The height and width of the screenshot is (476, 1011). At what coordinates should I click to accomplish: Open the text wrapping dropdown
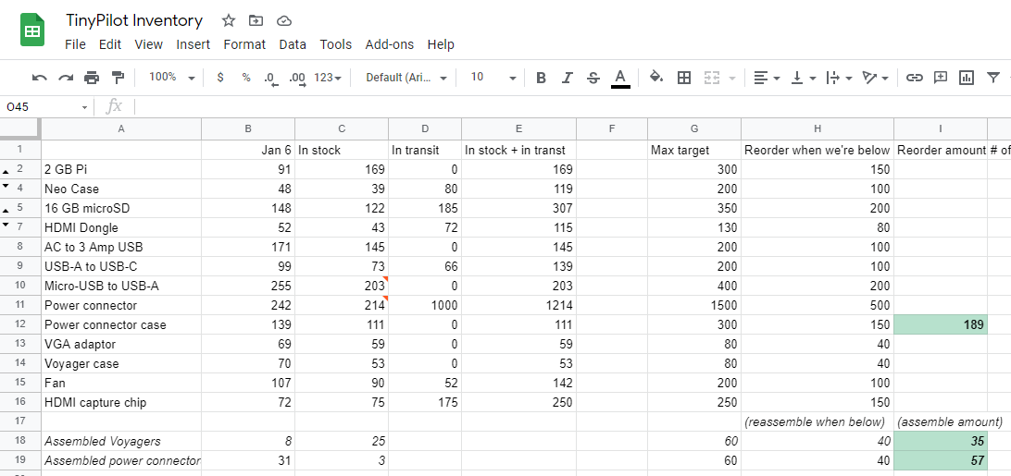[x=840, y=78]
